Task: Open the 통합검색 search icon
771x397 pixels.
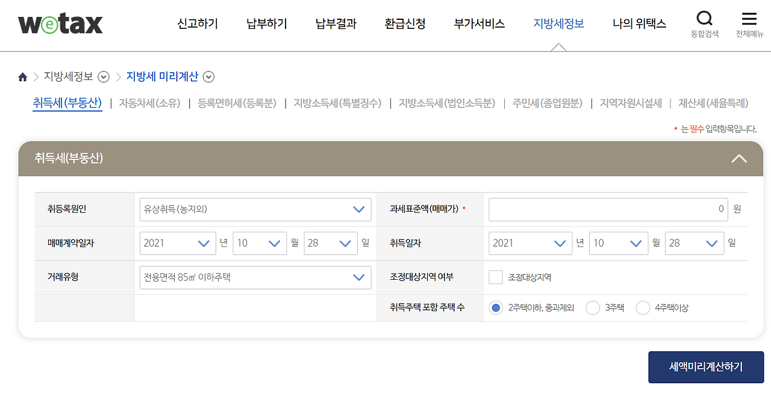Action: click(x=704, y=24)
